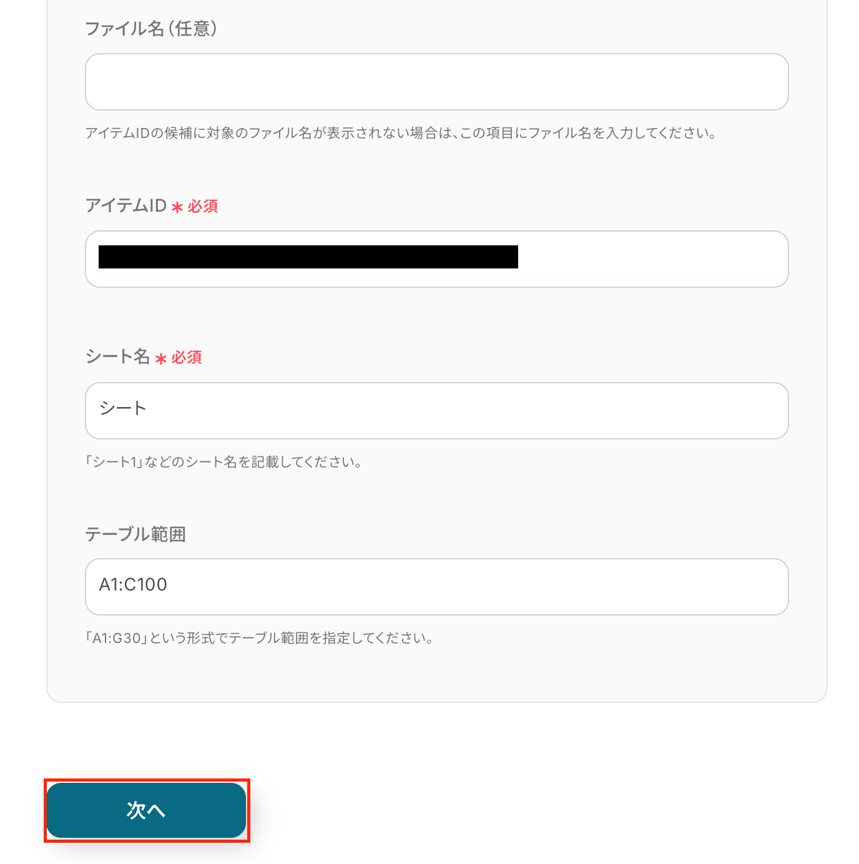Image resolution: width=859 pixels, height=864 pixels.
Task: Click the 必須 marker next to シート名
Action: pyautogui.click(x=187, y=358)
